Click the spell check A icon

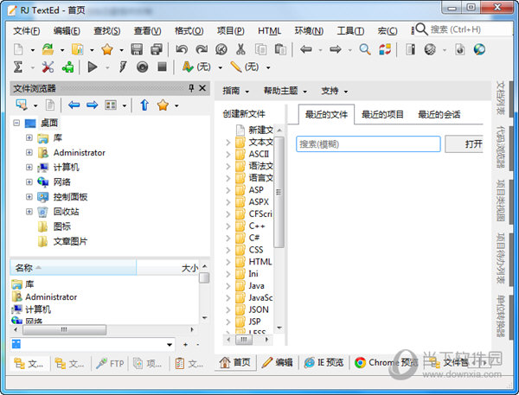point(188,67)
